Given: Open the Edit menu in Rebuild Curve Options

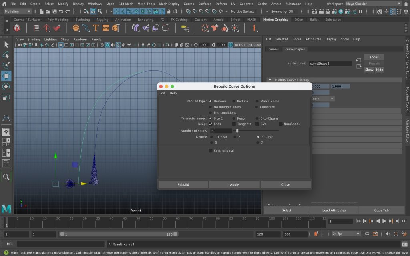Looking at the screenshot, I should [x=162, y=93].
